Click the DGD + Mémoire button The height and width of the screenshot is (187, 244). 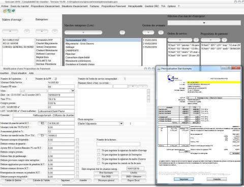134,176
